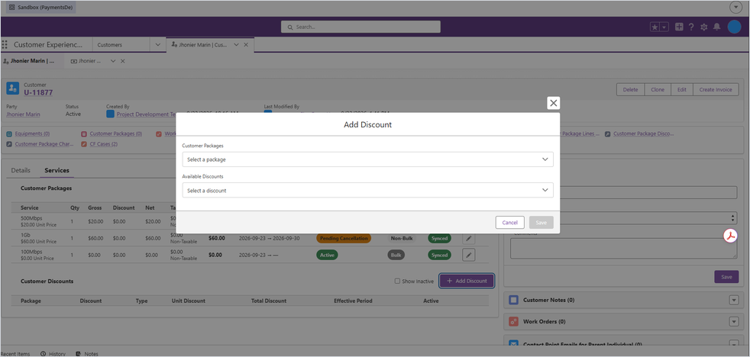750x357 pixels.
Task: Expand the browser tab list circle arrow
Action: [x=736, y=8]
